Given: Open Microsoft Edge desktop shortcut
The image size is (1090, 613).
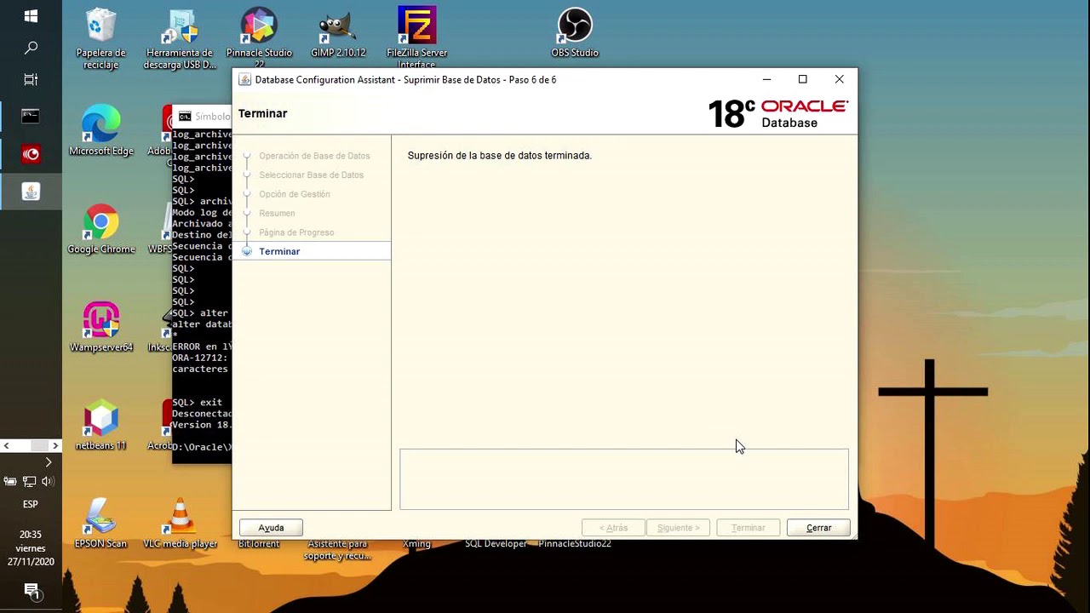Looking at the screenshot, I should click(x=101, y=132).
